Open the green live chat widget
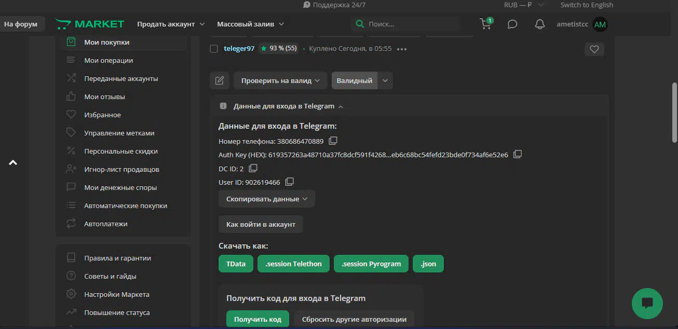 pos(647,303)
